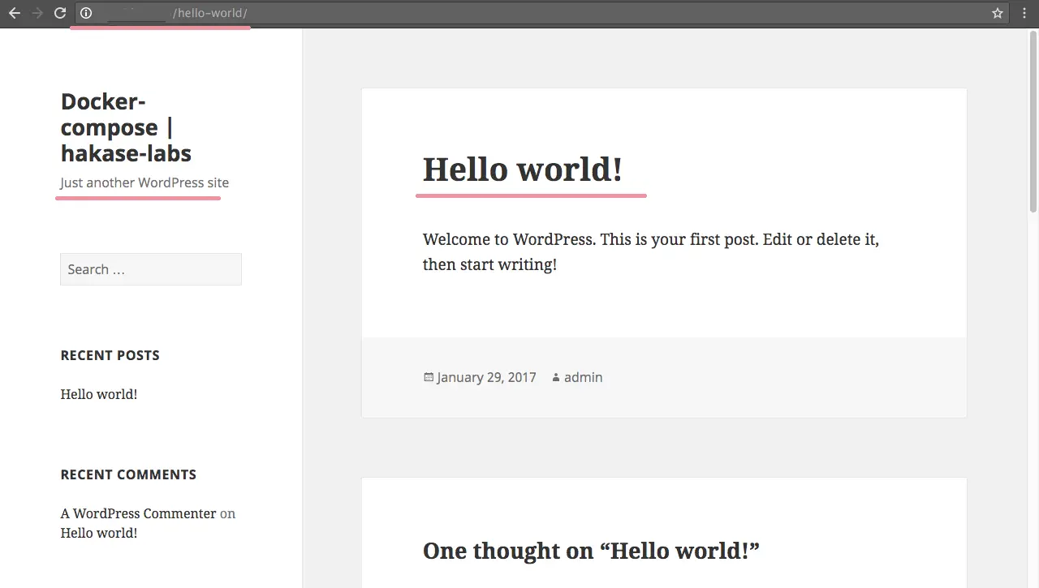Click the Just another WordPress site tagline
Screen dimensions: 1039x588
(x=144, y=182)
